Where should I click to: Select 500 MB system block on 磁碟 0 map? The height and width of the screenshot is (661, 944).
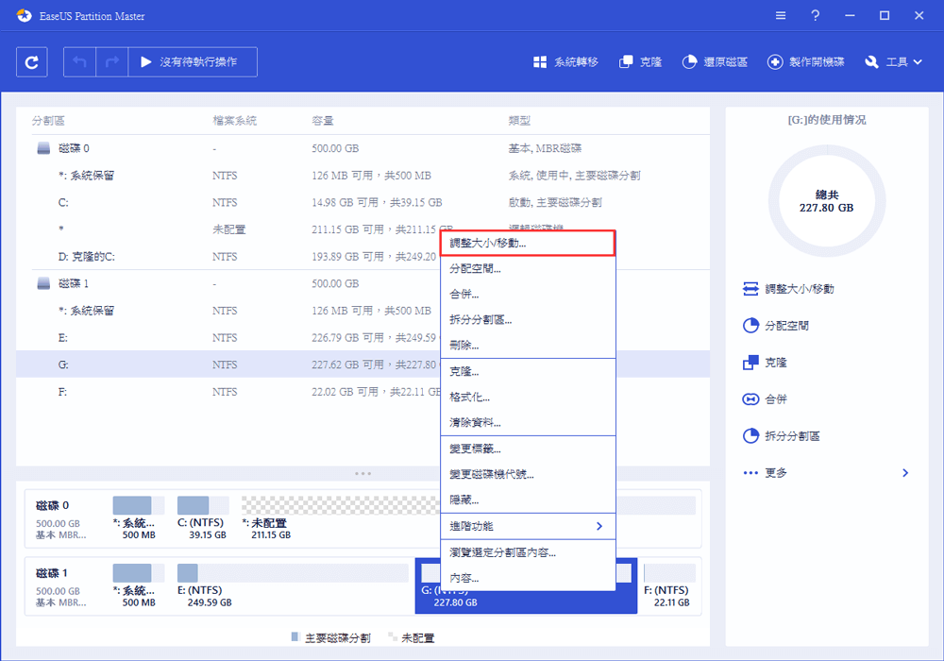139,517
